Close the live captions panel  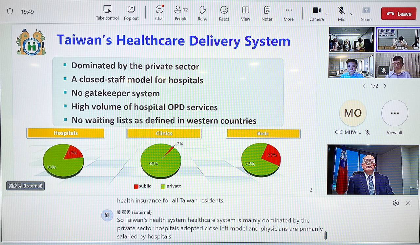(x=408, y=203)
